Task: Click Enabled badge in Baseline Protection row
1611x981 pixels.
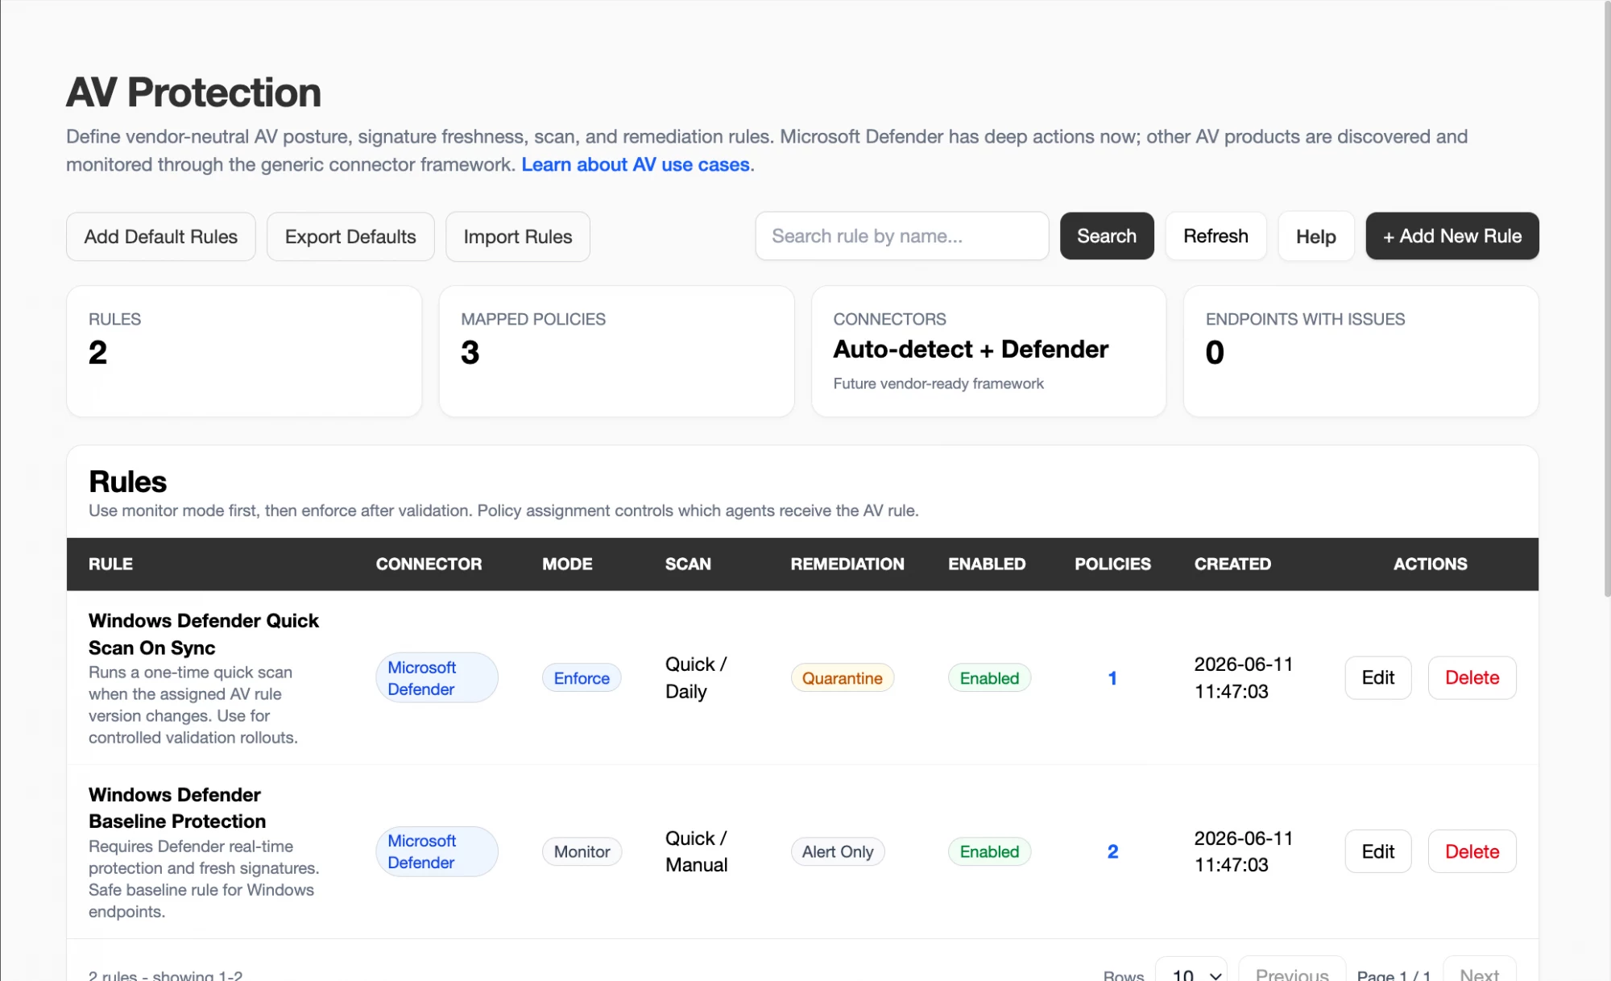Action: (x=989, y=851)
